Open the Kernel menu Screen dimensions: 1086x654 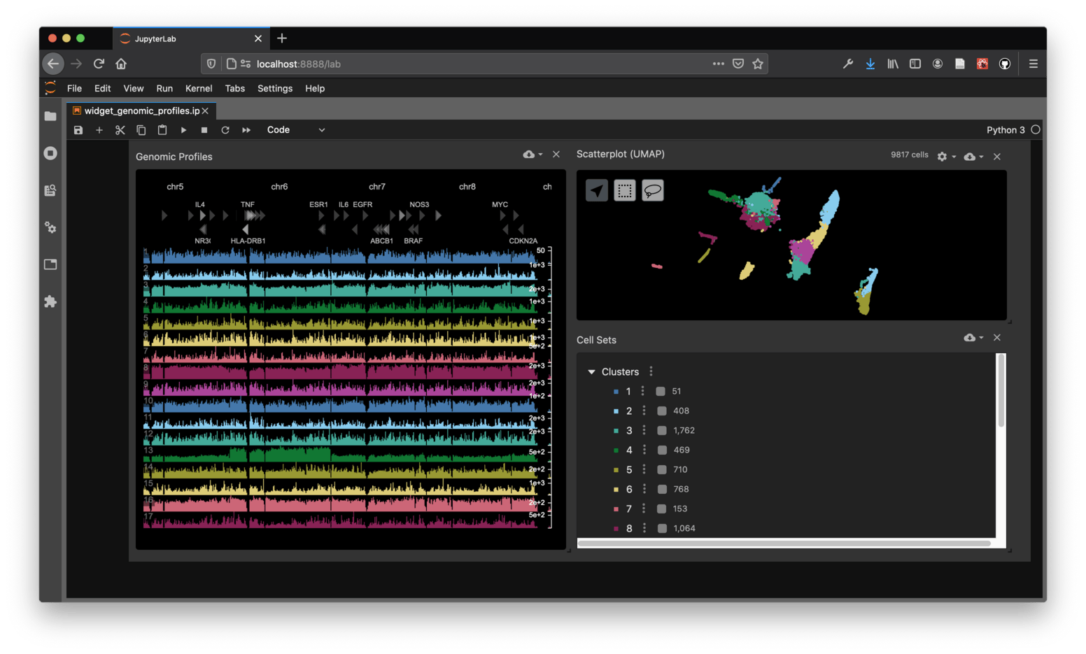pos(199,89)
